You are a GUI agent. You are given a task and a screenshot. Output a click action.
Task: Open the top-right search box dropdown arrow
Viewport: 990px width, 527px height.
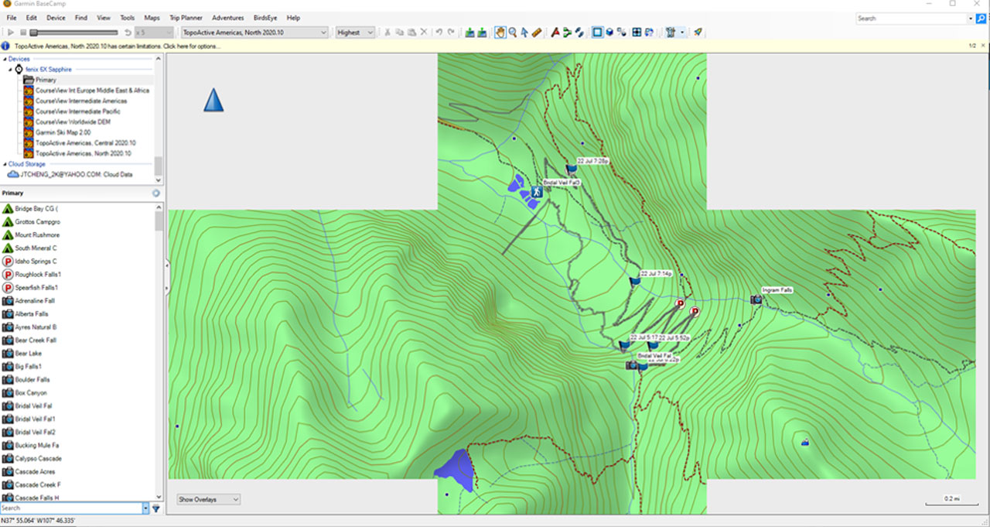[971, 19]
